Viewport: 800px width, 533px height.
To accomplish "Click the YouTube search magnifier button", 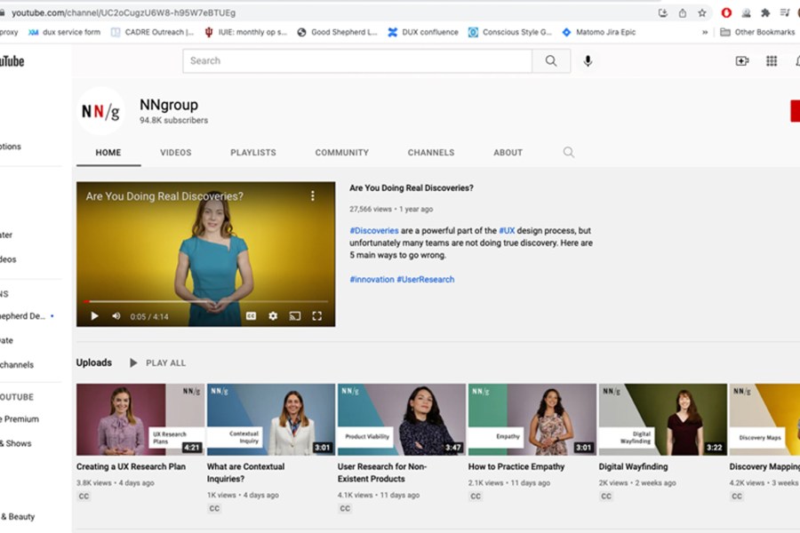I will (x=551, y=61).
